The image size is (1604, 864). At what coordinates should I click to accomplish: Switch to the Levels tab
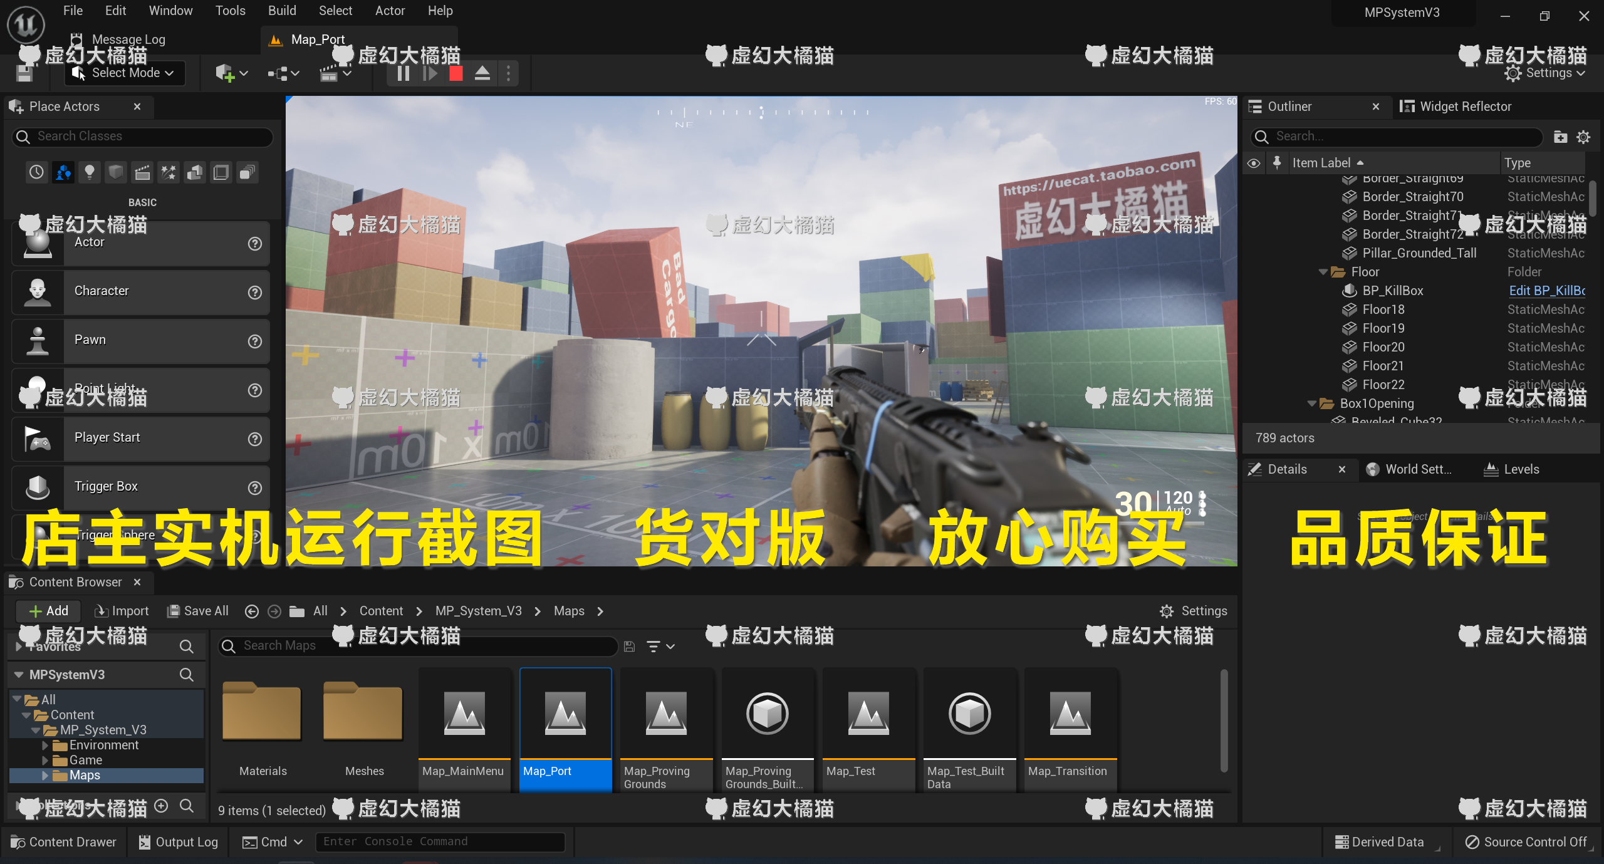coord(1511,469)
